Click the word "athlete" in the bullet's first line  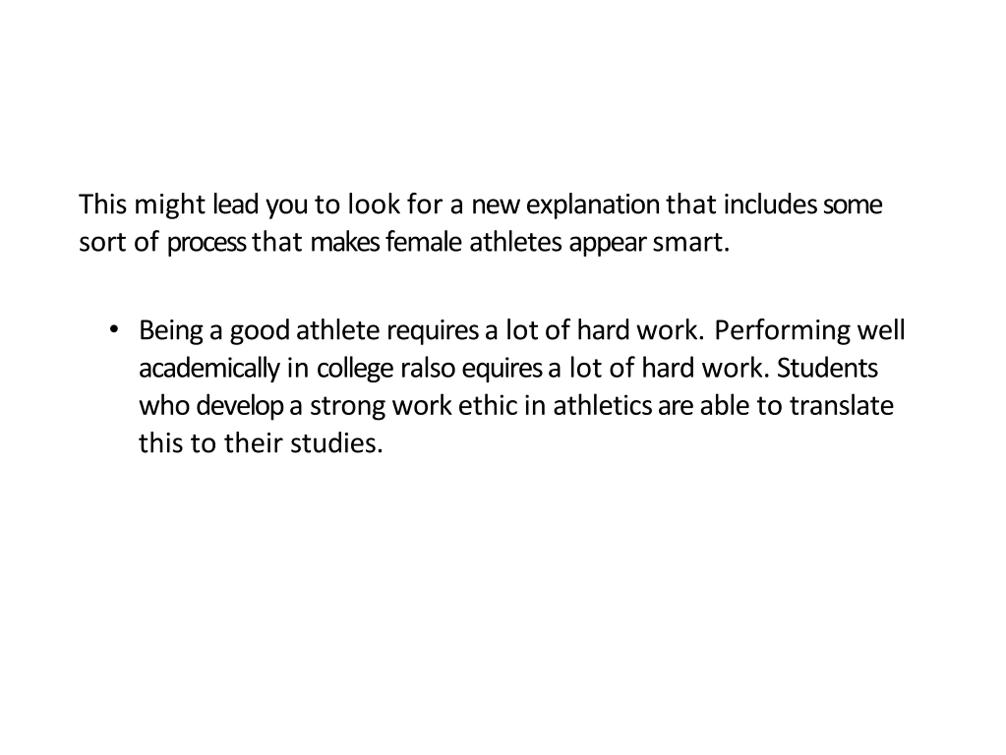tap(338, 330)
